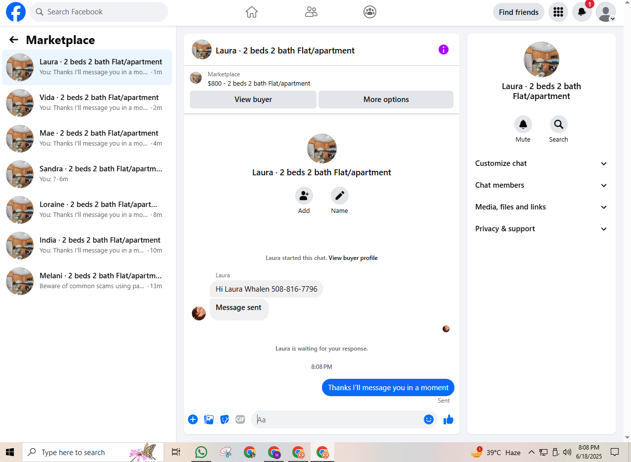This screenshot has width=631, height=462.
Task: Click the chat header title Laura
Action: pos(285,51)
